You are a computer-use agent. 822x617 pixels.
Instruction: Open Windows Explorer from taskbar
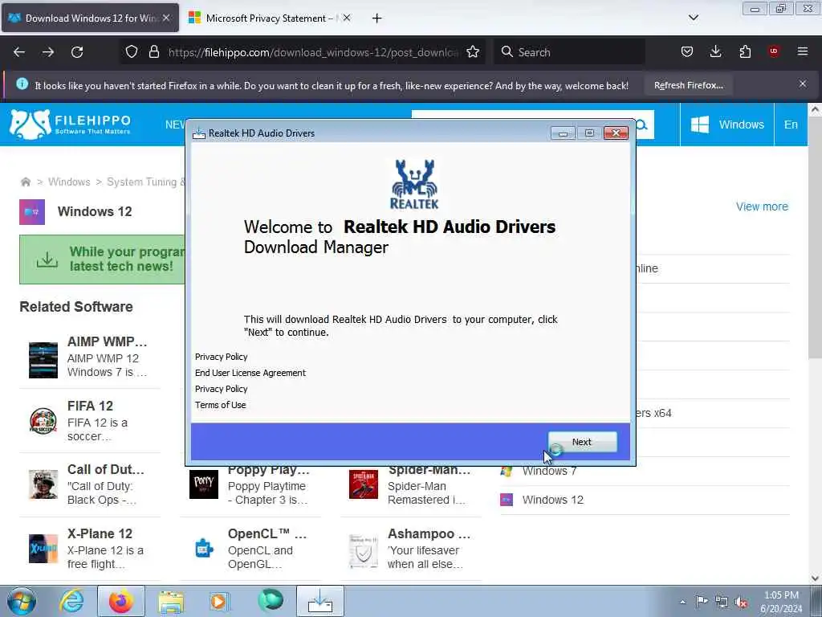pos(171,601)
